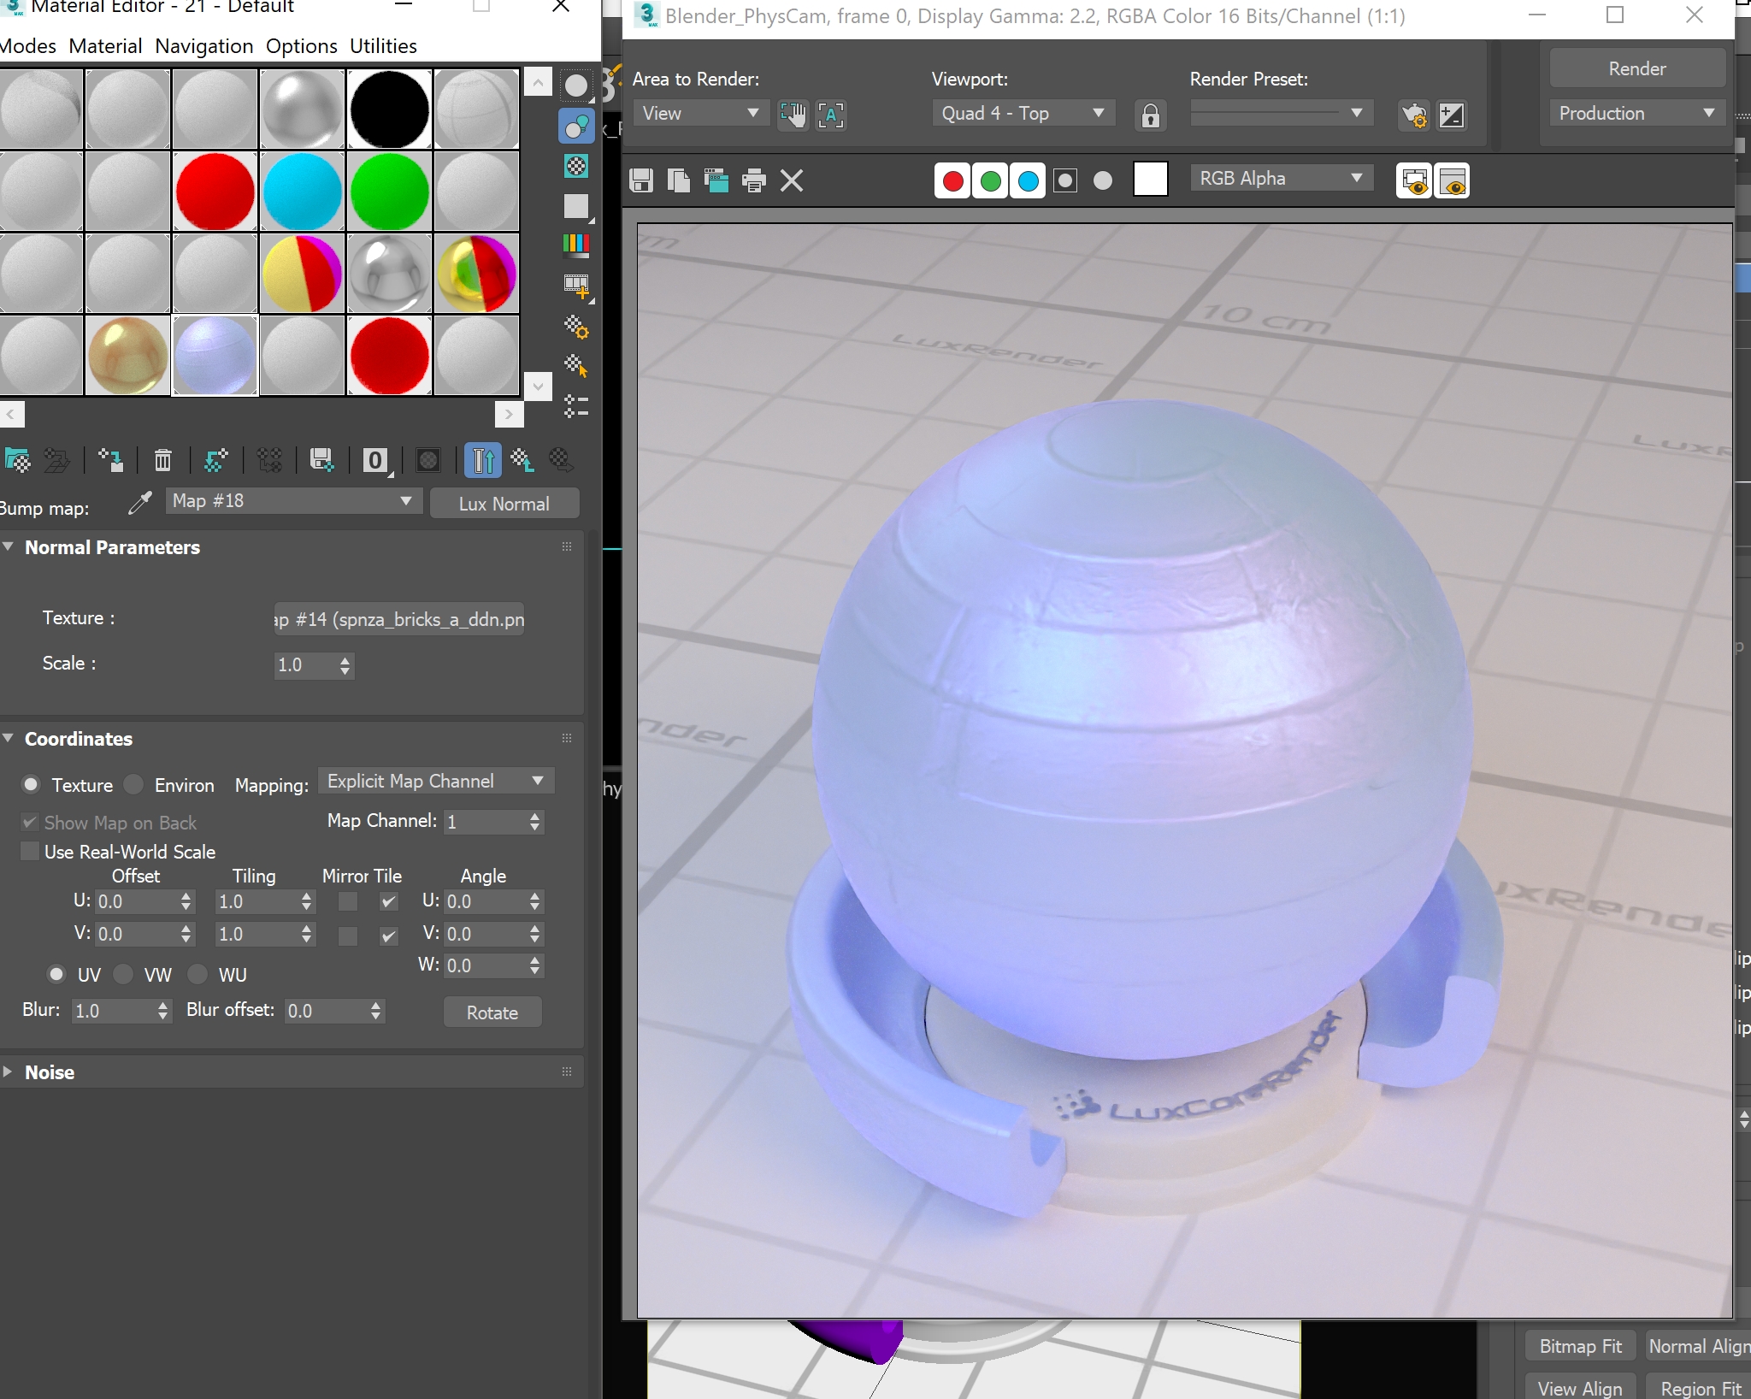Open the Utilities menu
Screen dimensions: 1751x1399
383,46
